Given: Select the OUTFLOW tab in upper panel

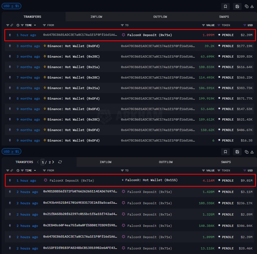Looking at the screenshot, I should (160, 17).
